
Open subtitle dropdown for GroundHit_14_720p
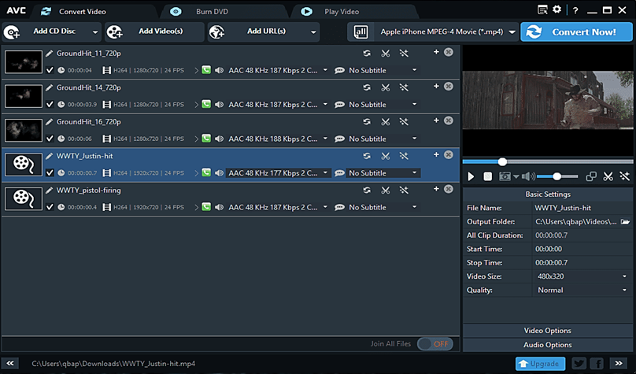(414, 104)
